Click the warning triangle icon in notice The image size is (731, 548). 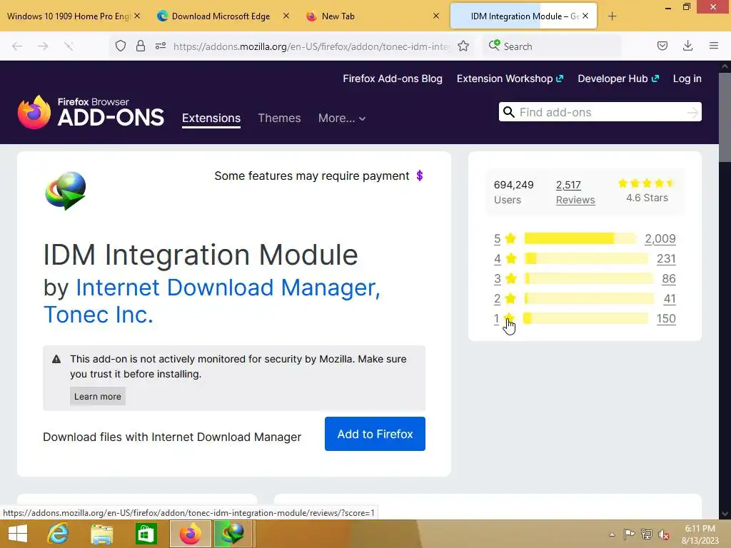tap(56, 360)
